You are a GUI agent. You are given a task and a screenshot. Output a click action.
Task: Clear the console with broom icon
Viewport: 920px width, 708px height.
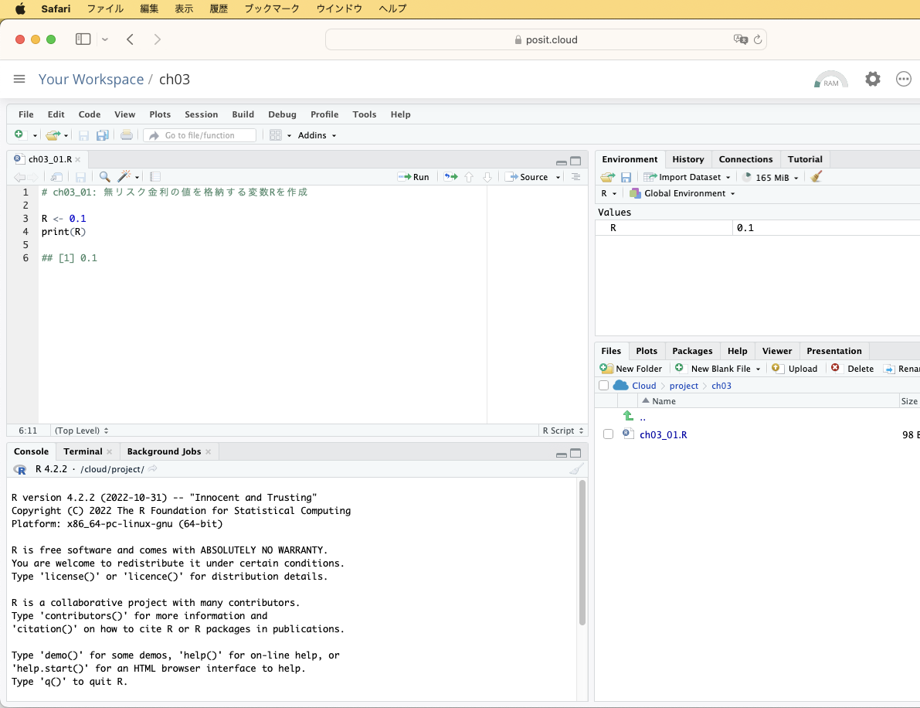[x=575, y=469]
